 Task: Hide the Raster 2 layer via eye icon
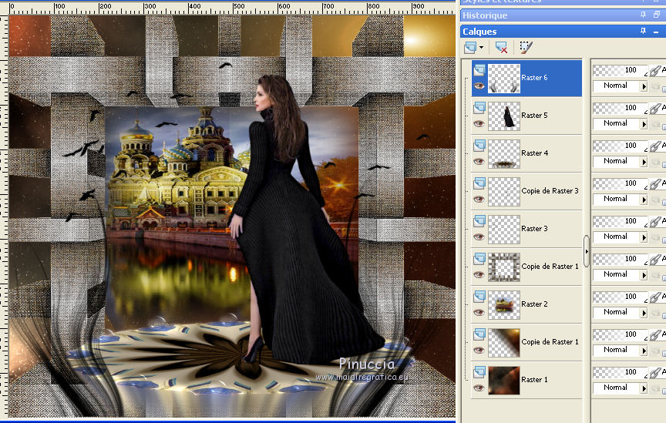pos(479,313)
